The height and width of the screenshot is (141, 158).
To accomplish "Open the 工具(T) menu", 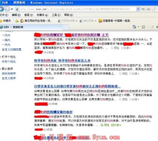I will point(56,15).
